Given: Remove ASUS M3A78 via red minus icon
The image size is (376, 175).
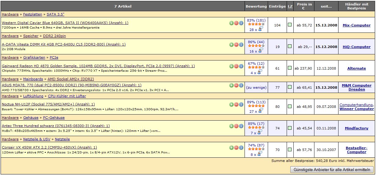Looking at the screenshot, I should pos(236,85).
